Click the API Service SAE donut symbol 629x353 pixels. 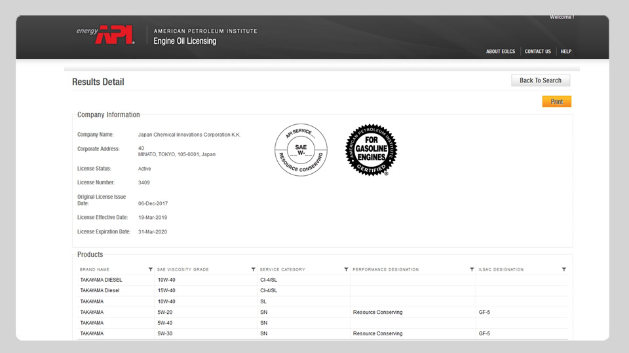coord(301,150)
